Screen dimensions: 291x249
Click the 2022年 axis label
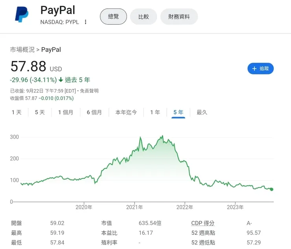pyautogui.click(x=185, y=207)
